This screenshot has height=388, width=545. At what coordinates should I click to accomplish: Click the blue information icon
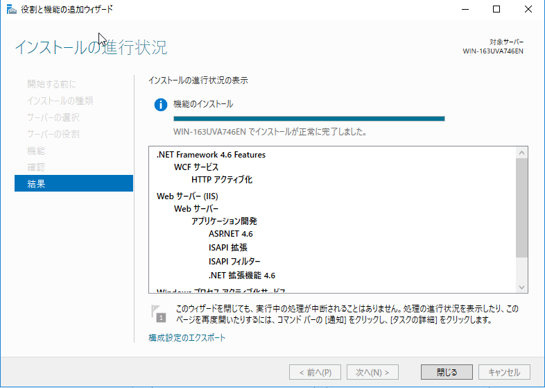(160, 104)
